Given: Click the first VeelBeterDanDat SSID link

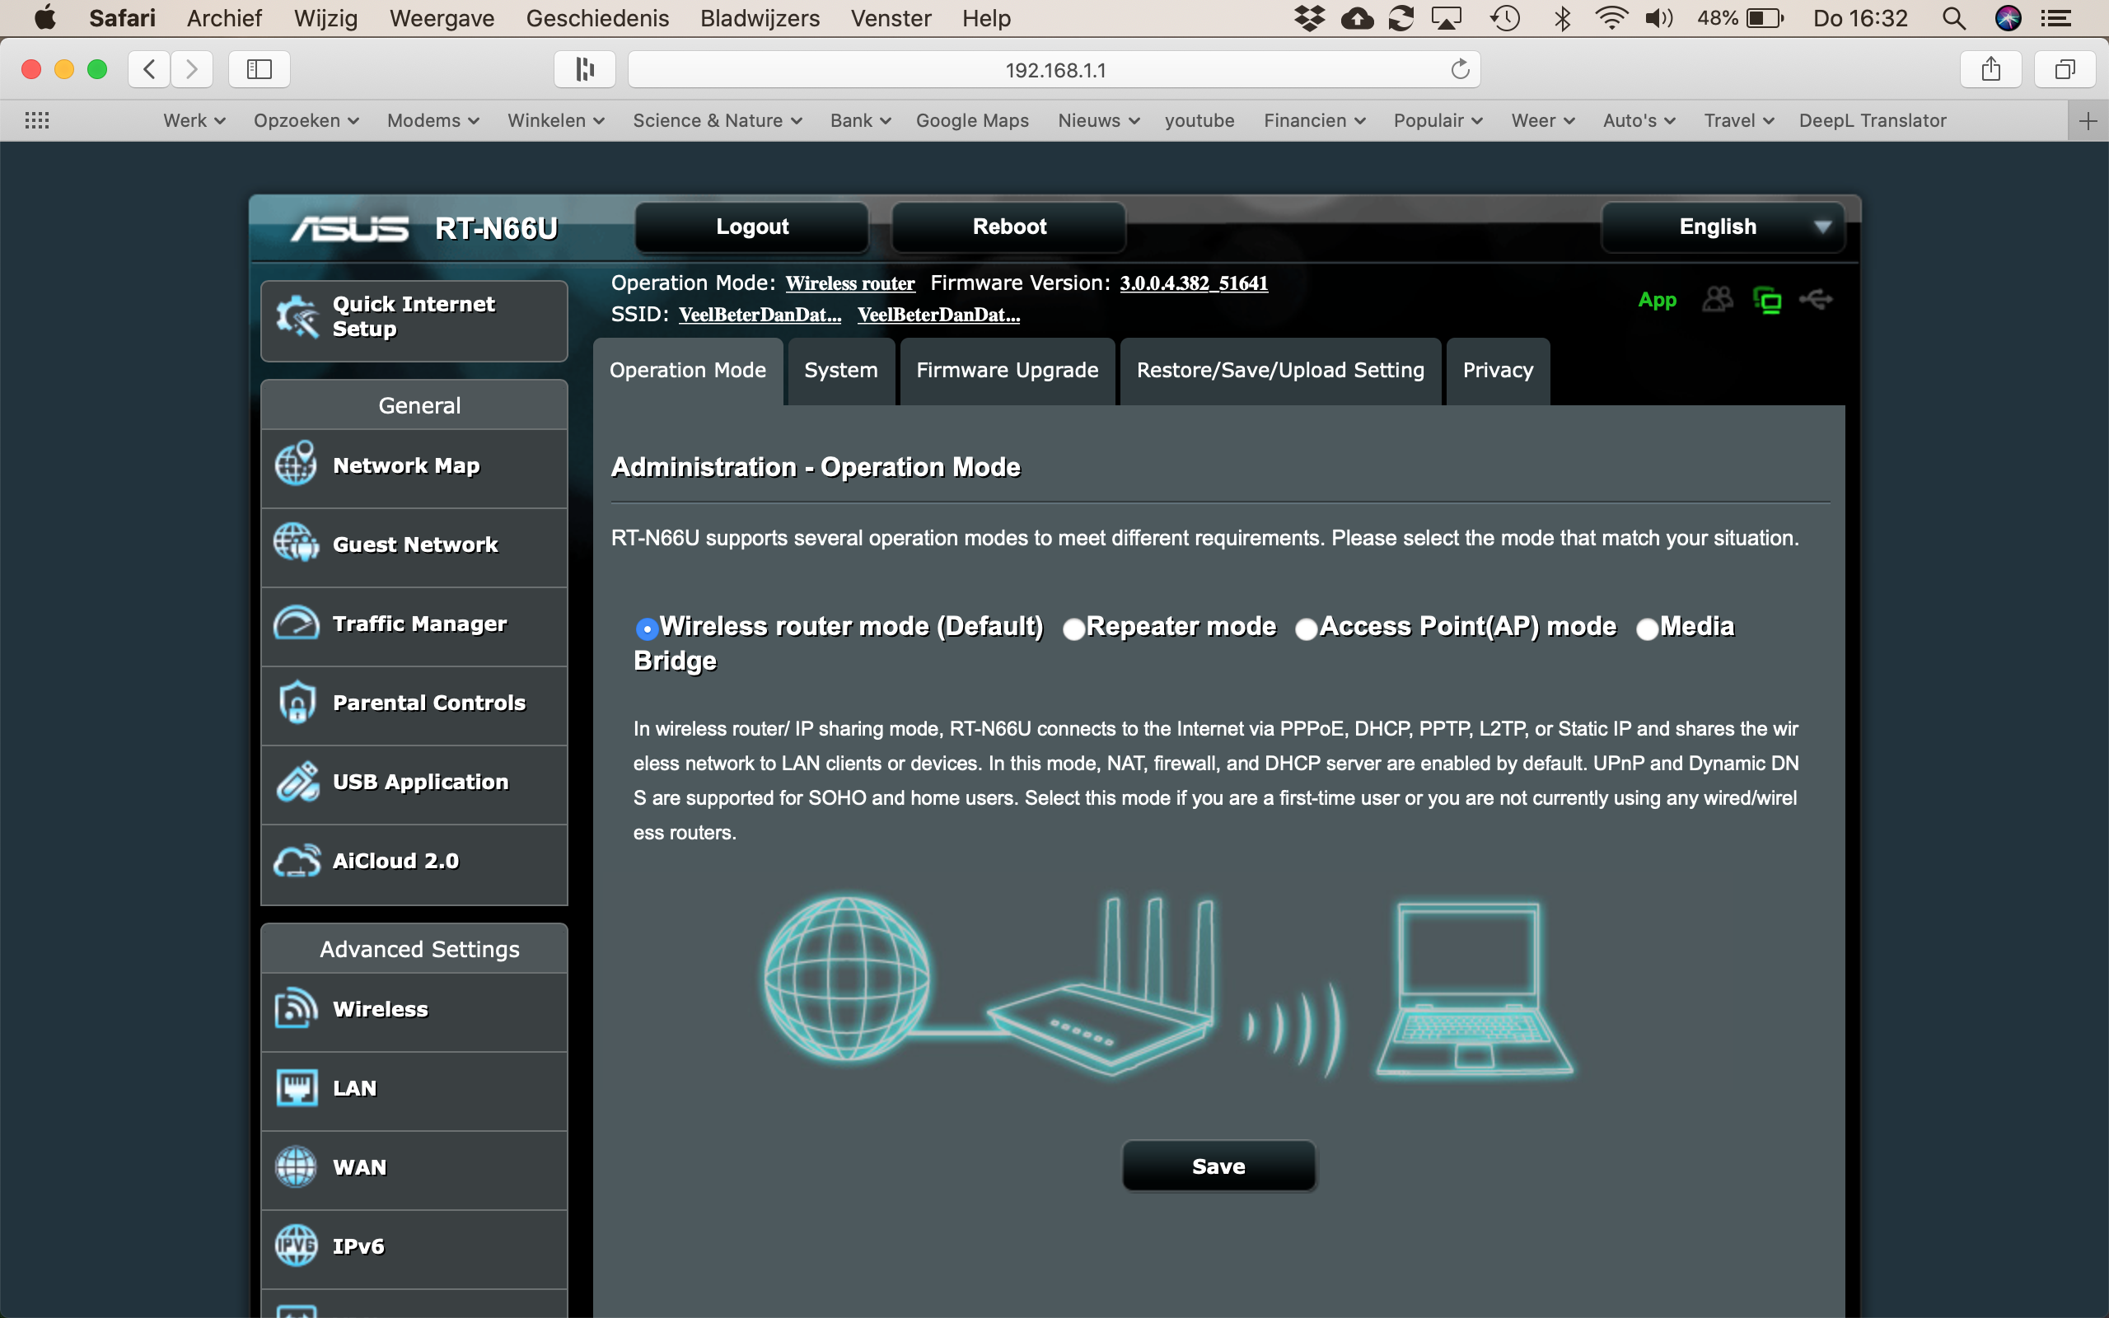Looking at the screenshot, I should (x=759, y=315).
